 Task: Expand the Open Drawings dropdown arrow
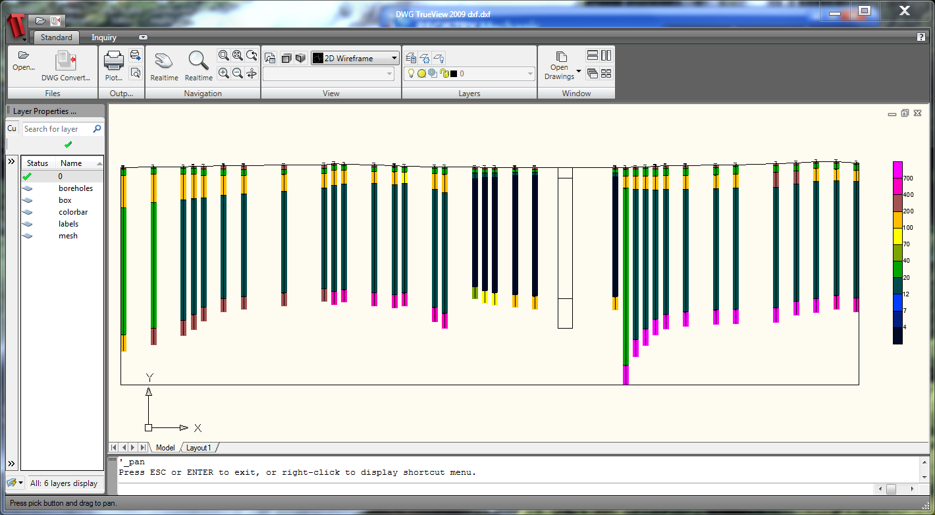(x=579, y=71)
